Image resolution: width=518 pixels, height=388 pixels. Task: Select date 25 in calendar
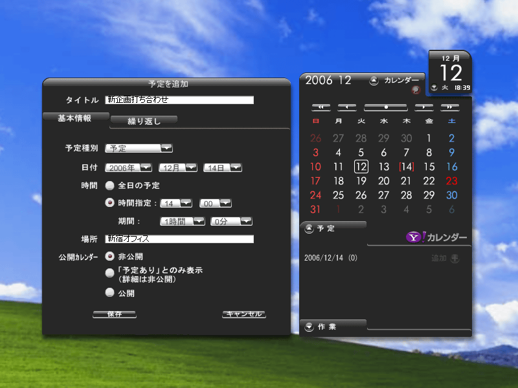(x=338, y=195)
